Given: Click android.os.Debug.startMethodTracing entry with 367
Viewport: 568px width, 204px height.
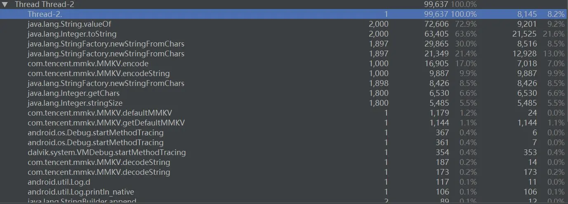Looking at the screenshot, I should pyautogui.click(x=284, y=132).
